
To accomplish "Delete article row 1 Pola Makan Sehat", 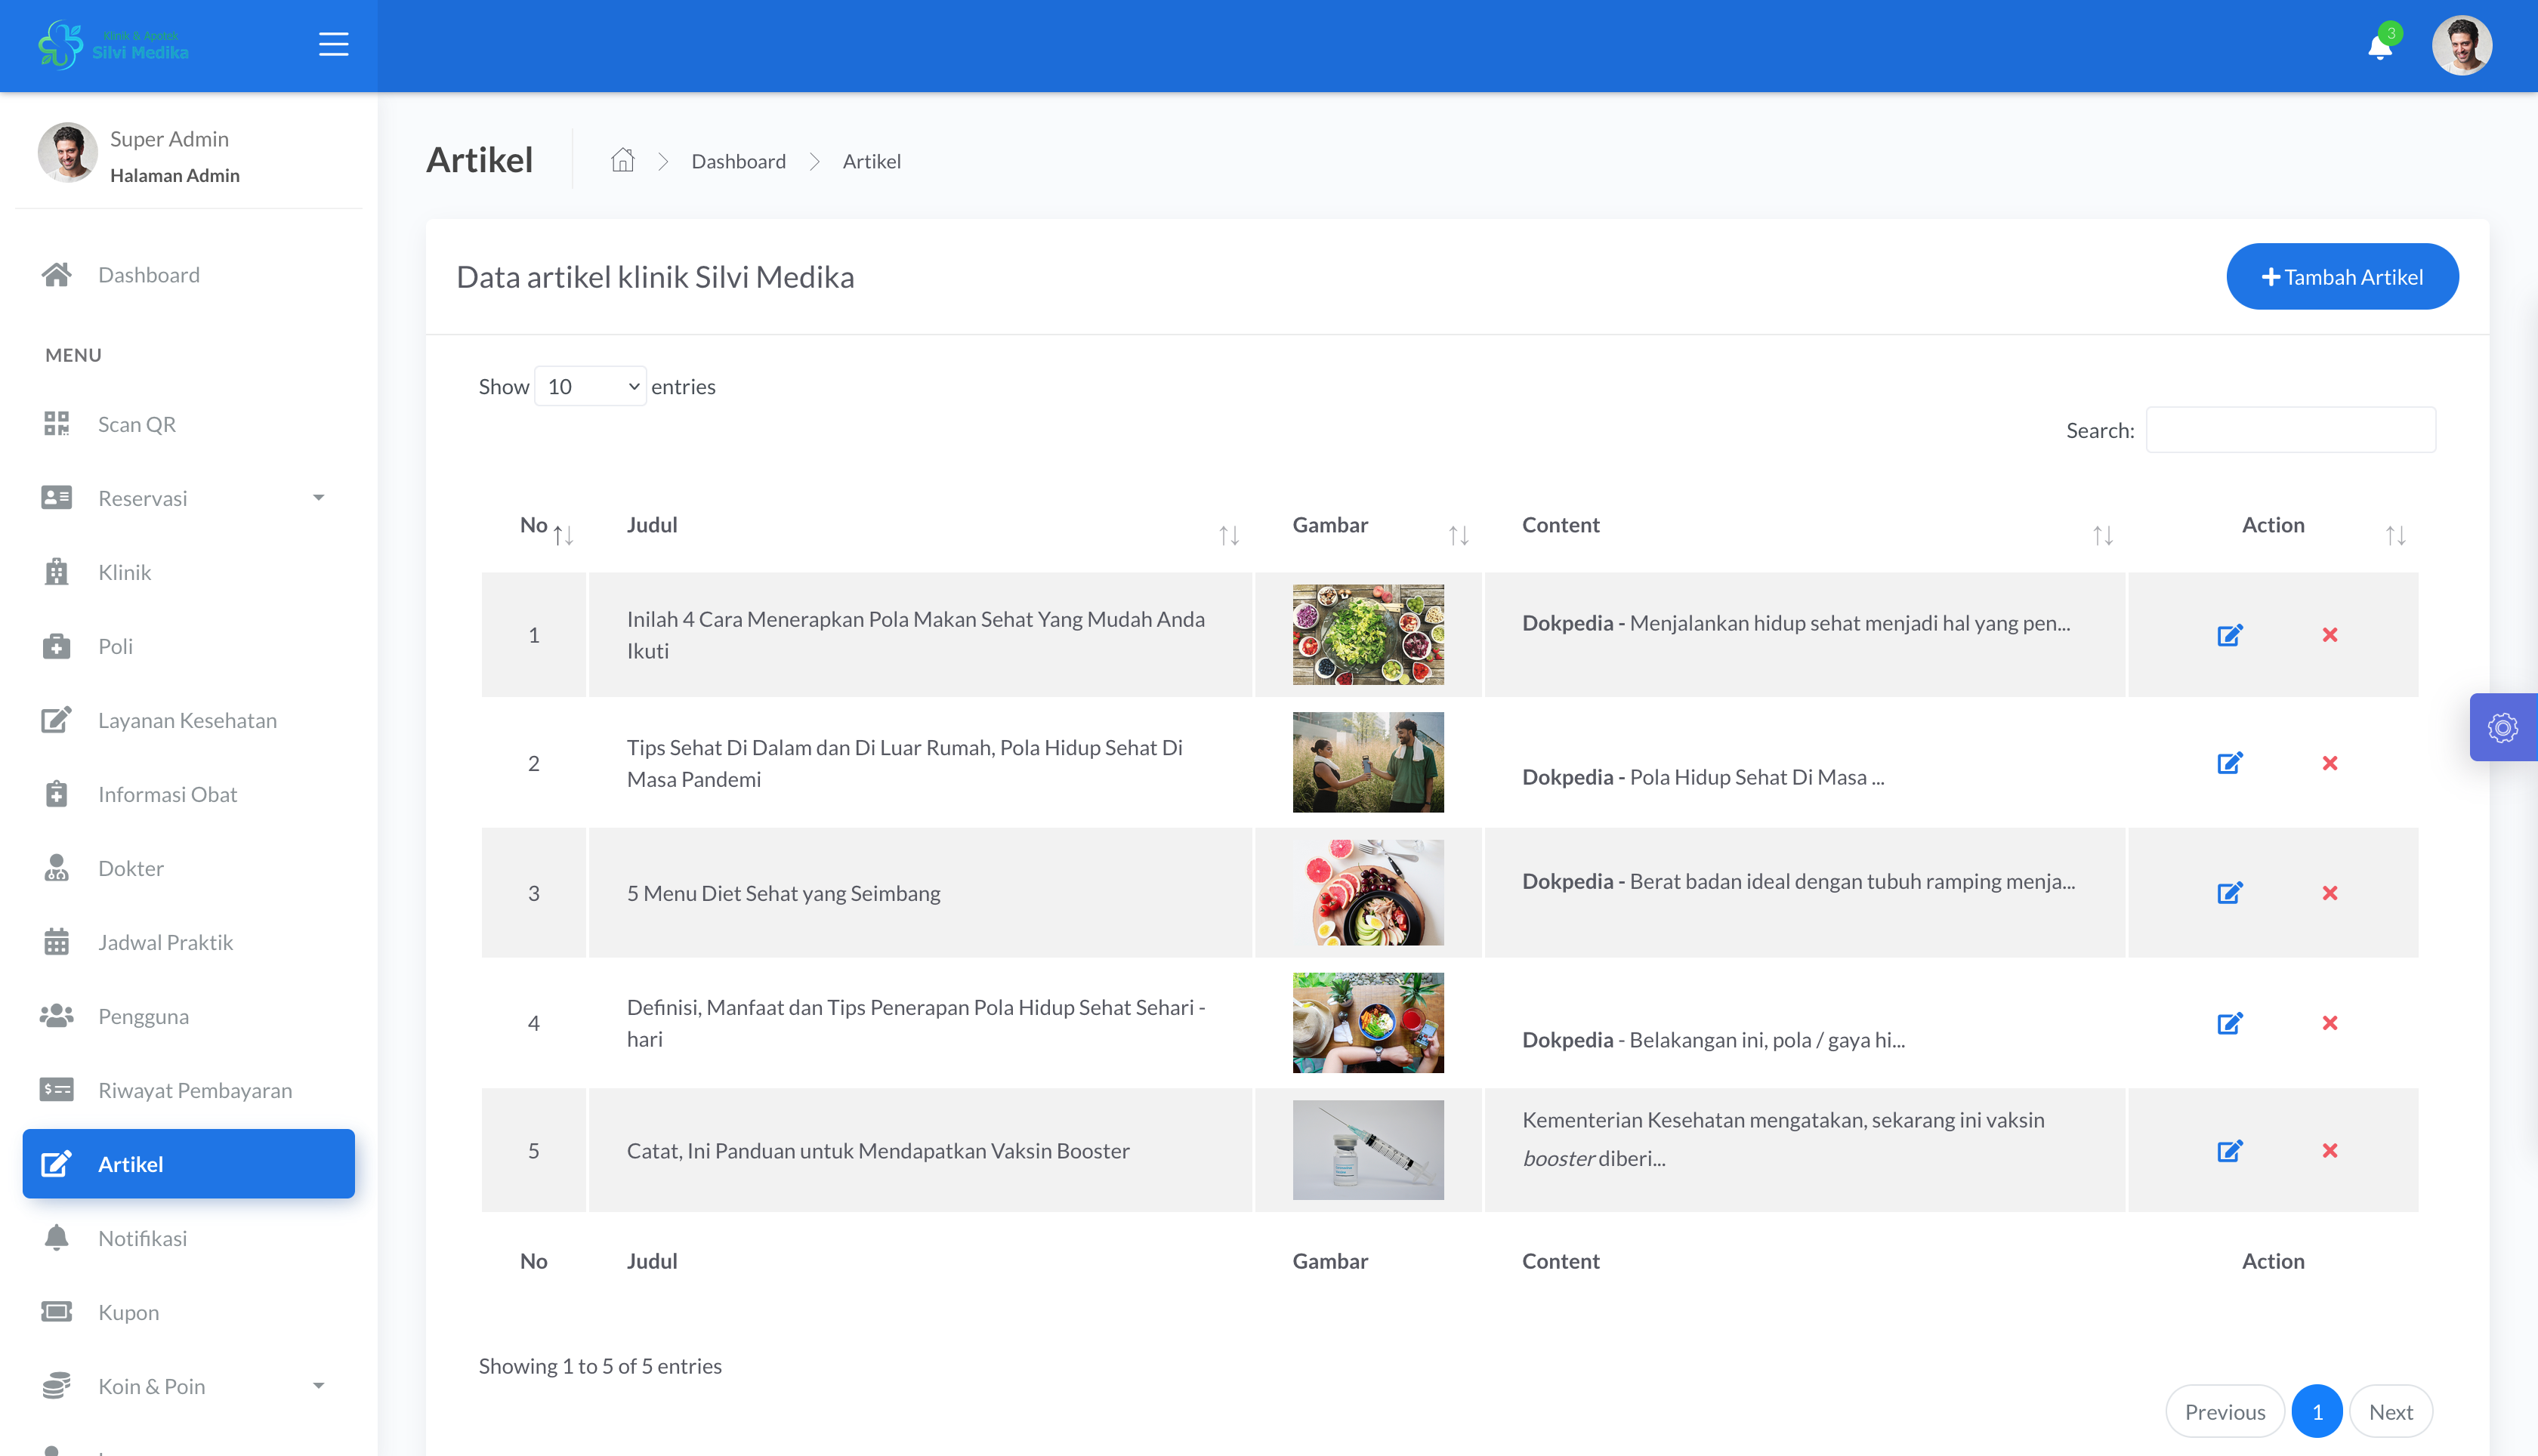I will click(x=2329, y=635).
